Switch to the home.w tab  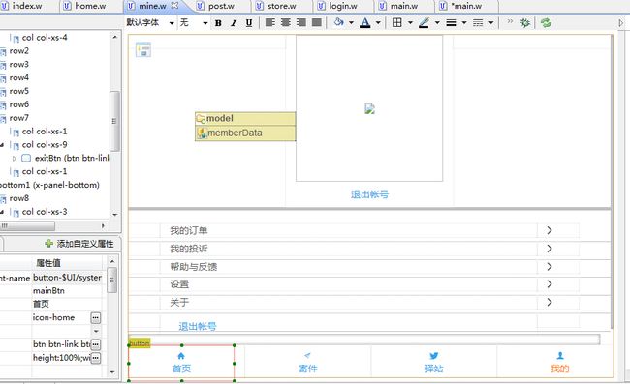coord(90,6)
